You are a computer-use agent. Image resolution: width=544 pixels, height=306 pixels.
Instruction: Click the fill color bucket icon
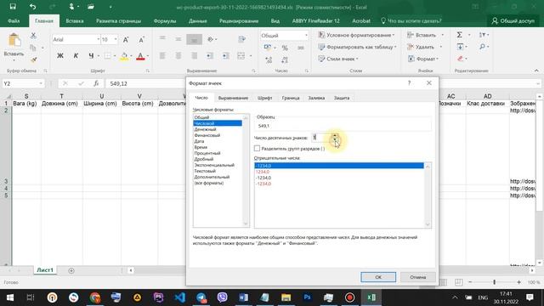click(124, 56)
